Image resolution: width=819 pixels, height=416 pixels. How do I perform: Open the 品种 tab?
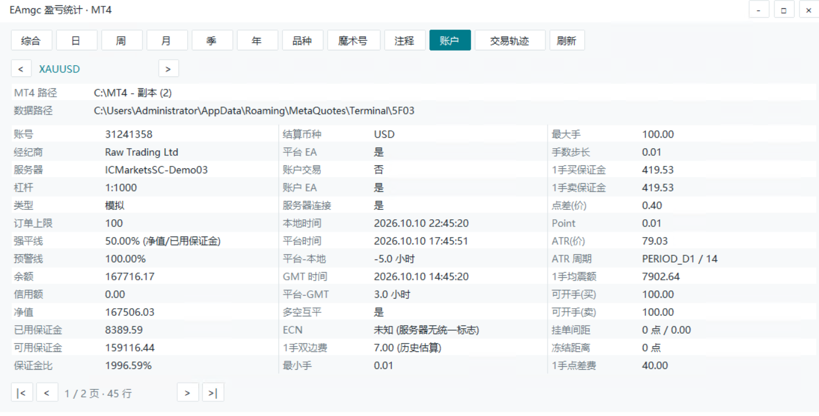point(302,40)
